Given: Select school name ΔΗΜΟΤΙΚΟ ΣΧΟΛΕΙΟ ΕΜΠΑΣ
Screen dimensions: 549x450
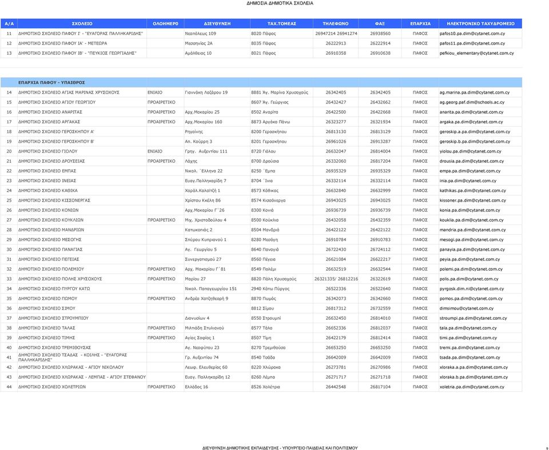Looking at the screenshot, I should (x=47, y=171).
